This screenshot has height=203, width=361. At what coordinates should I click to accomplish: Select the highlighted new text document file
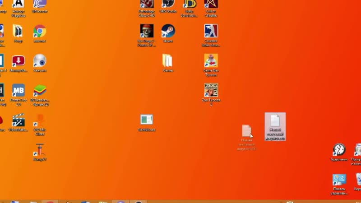[x=275, y=127]
